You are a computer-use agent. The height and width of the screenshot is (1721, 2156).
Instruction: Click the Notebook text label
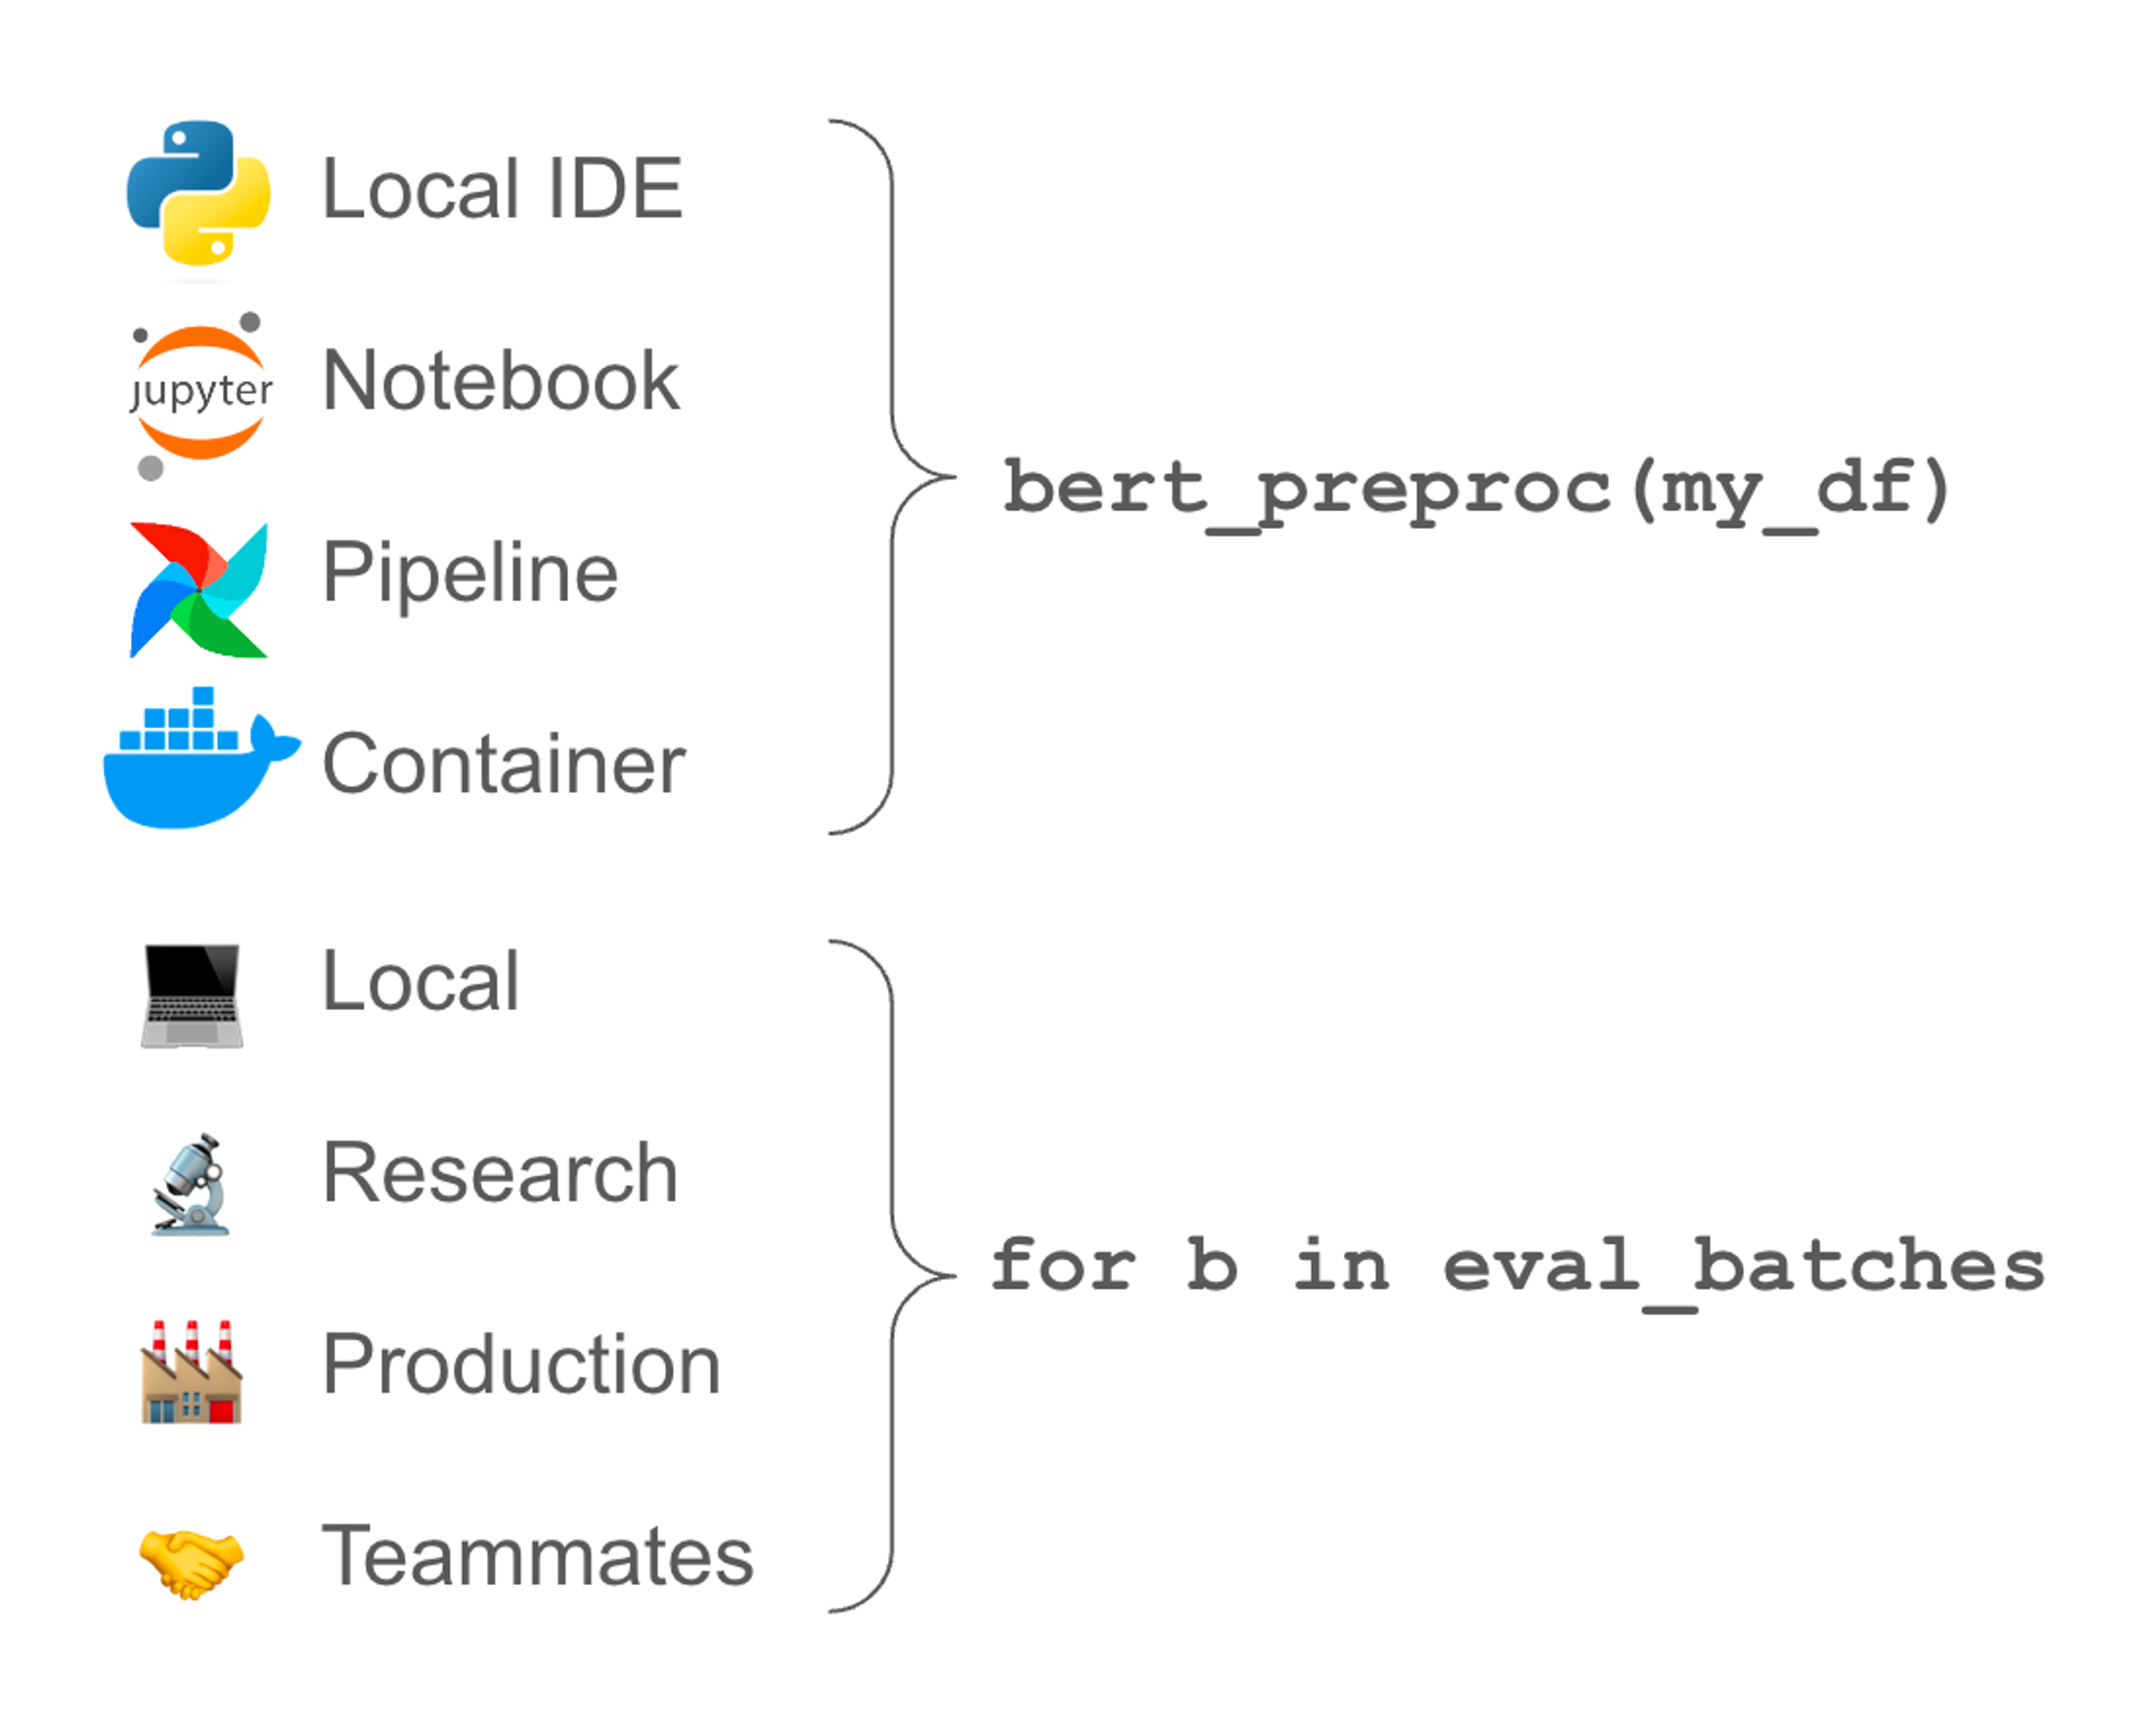point(501,381)
